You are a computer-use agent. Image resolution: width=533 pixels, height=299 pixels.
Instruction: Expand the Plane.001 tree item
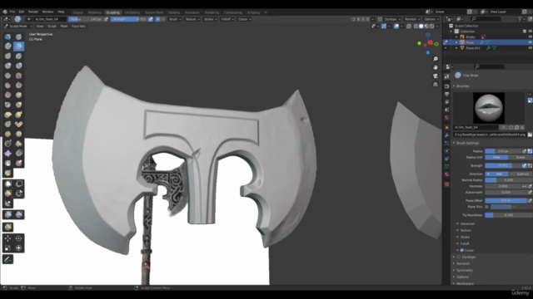point(456,48)
